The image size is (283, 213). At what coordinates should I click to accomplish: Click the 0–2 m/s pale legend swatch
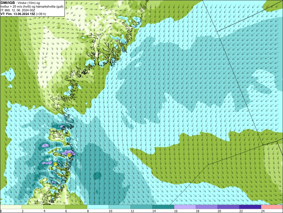coord(11,207)
